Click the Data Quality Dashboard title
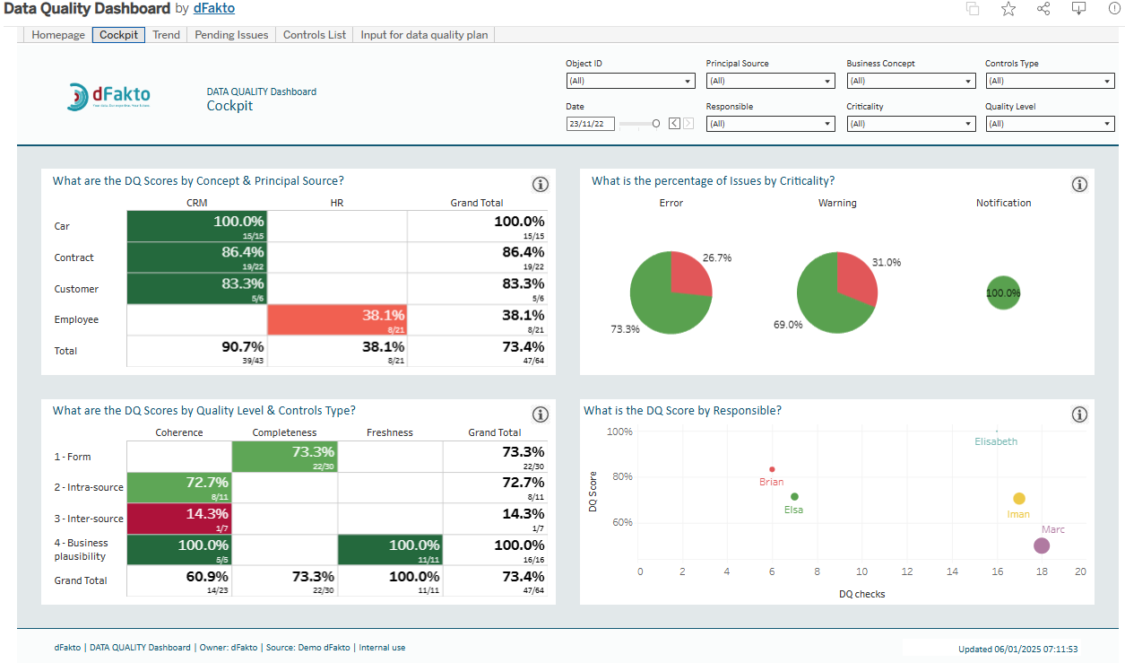 pos(87,8)
